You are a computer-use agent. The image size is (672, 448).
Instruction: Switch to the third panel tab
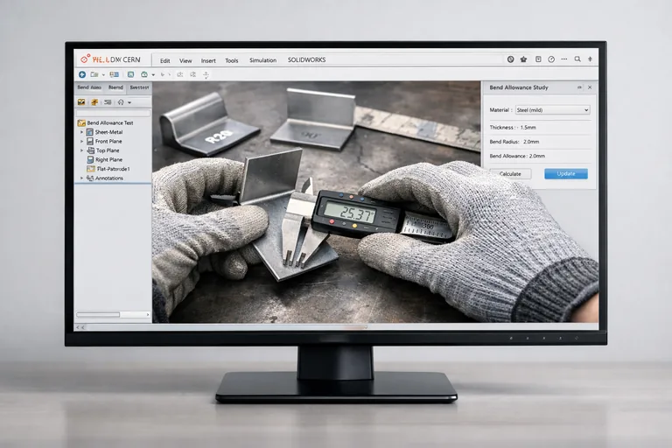[139, 87]
